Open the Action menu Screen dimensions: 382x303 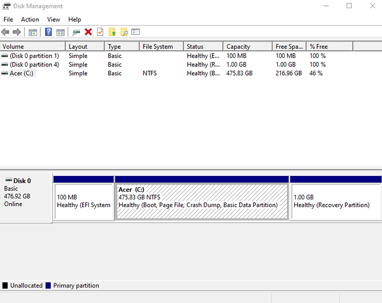coord(30,20)
